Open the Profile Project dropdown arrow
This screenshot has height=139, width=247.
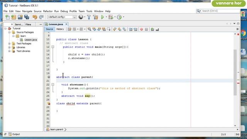point(123,17)
